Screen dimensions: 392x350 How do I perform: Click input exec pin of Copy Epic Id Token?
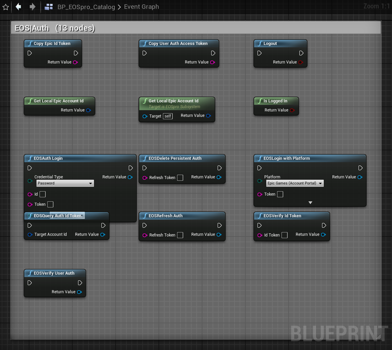click(30, 53)
